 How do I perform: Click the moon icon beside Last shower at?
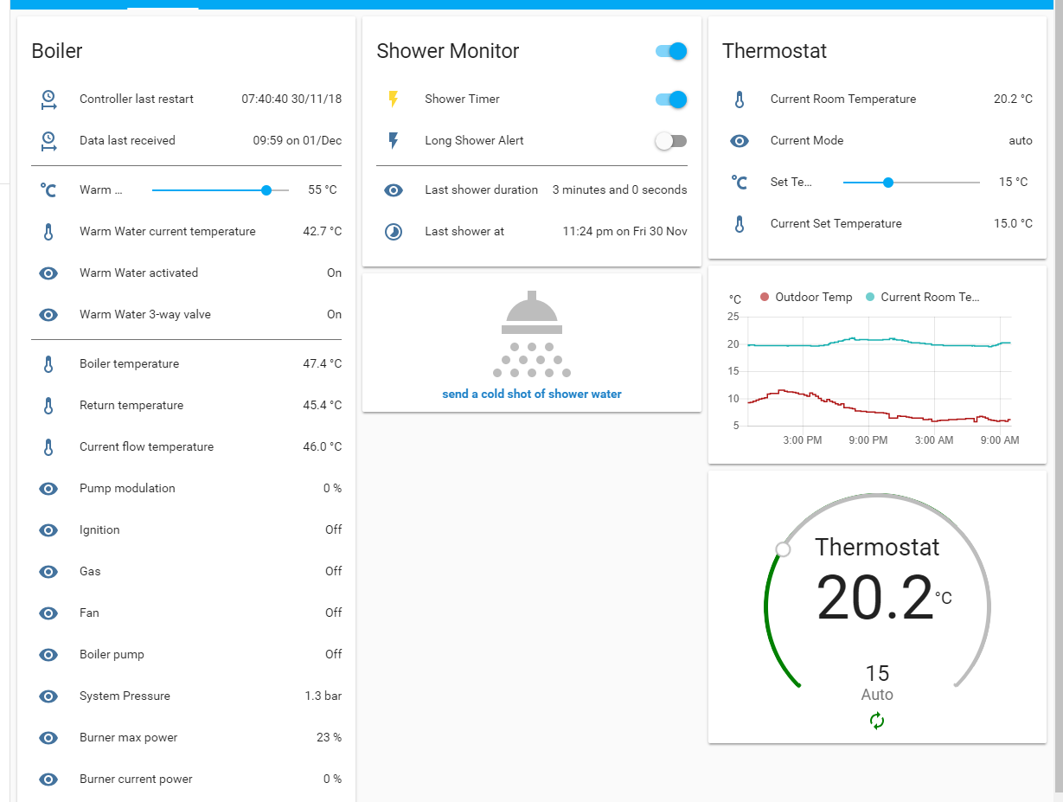(394, 231)
